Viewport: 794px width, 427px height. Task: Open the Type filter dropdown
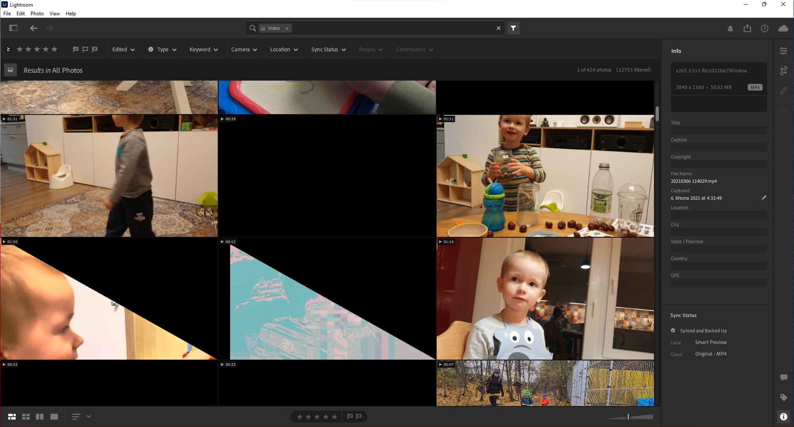(x=162, y=49)
